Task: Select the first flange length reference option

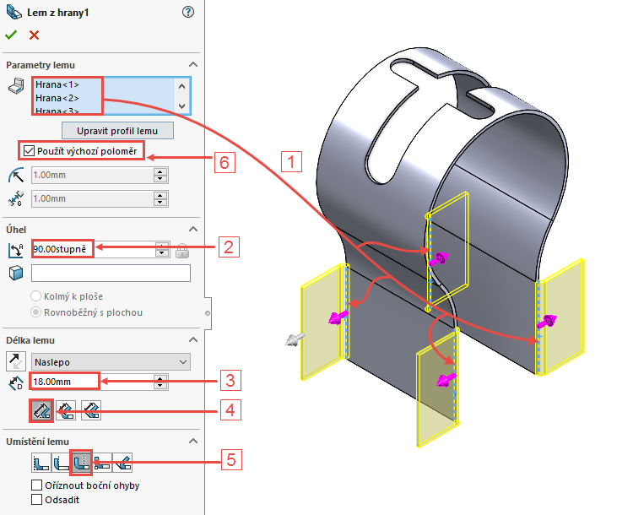Action: [x=41, y=411]
